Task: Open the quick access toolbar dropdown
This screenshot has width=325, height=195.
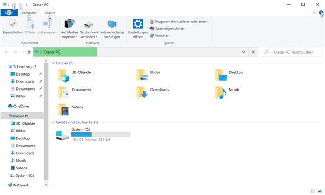Action: click(27, 5)
